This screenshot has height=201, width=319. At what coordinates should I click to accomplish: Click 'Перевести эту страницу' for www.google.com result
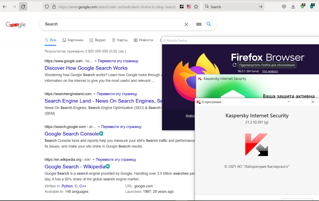click(118, 61)
